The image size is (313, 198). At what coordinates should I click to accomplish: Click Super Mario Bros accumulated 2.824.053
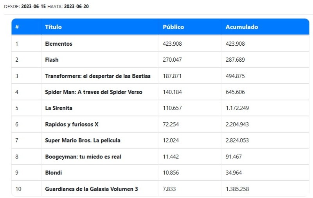[237, 140]
